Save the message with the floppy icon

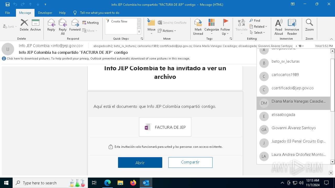point(8,4)
